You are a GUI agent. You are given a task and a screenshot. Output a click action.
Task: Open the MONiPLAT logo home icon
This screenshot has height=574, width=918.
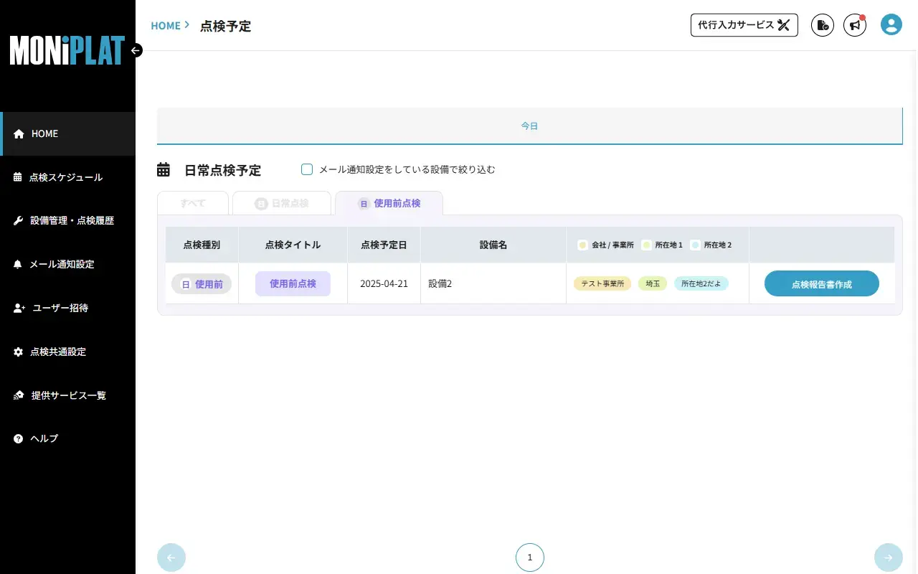click(x=67, y=51)
